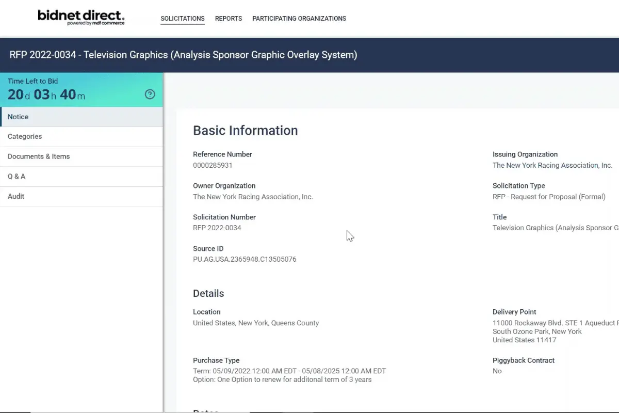Click the 11000 Rockaway Blvd address line
Viewport: 619px width, 413px height.
556,323
